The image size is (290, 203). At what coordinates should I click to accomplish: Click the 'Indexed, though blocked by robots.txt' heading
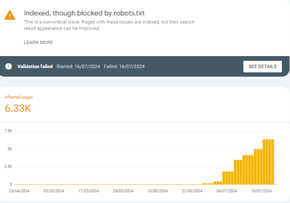84,13
